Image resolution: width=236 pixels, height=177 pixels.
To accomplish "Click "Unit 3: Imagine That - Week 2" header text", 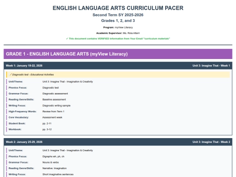I will click(x=211, y=142).
